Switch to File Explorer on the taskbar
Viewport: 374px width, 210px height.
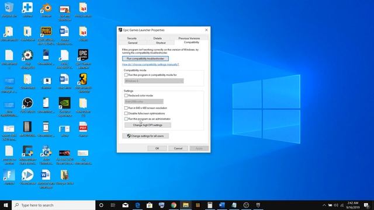[x=186, y=205]
